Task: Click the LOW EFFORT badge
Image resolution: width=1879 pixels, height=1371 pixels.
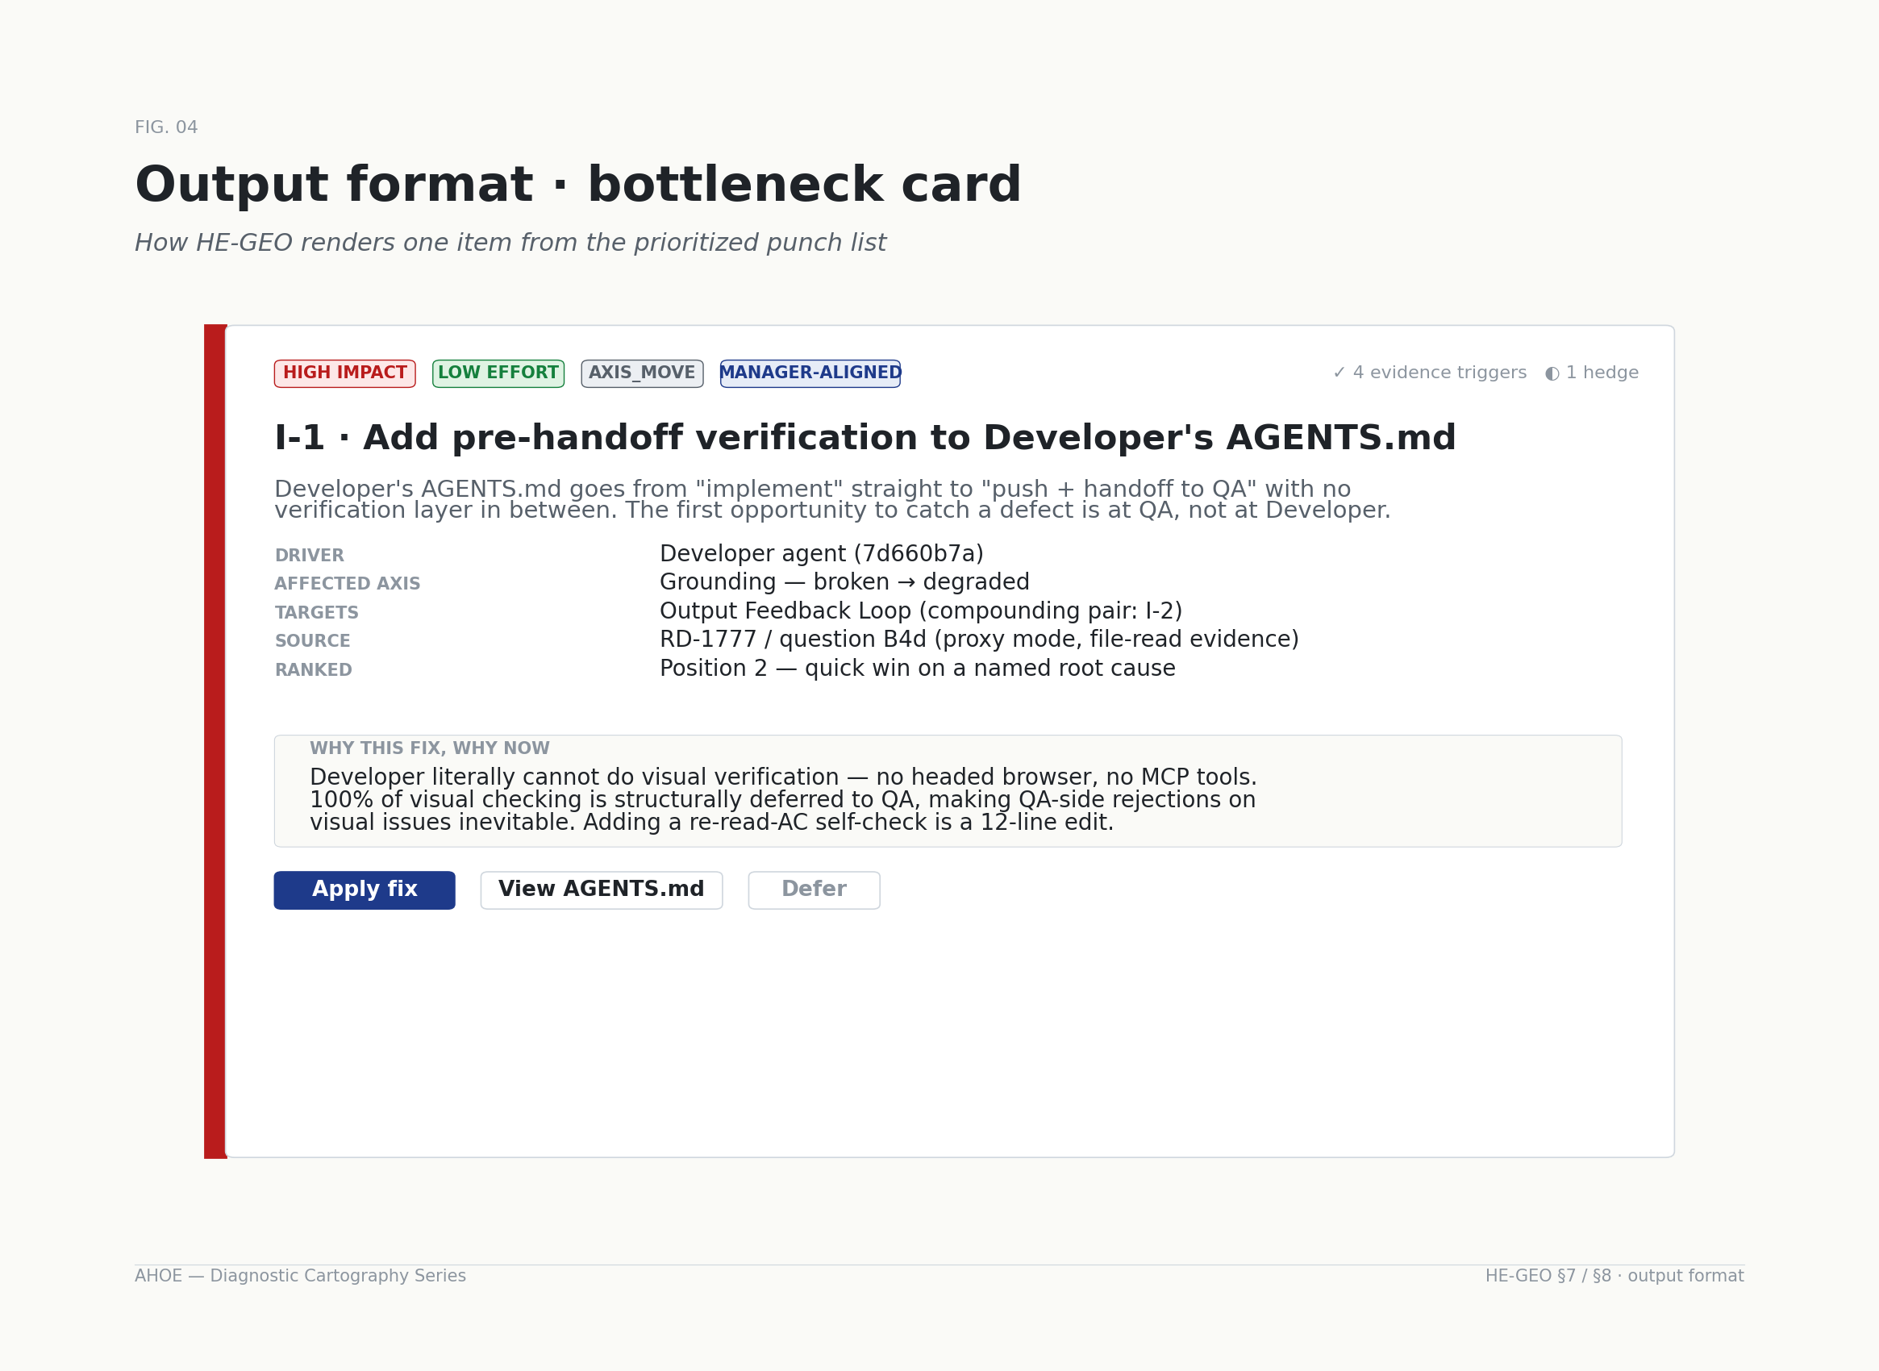Action: [x=498, y=373]
